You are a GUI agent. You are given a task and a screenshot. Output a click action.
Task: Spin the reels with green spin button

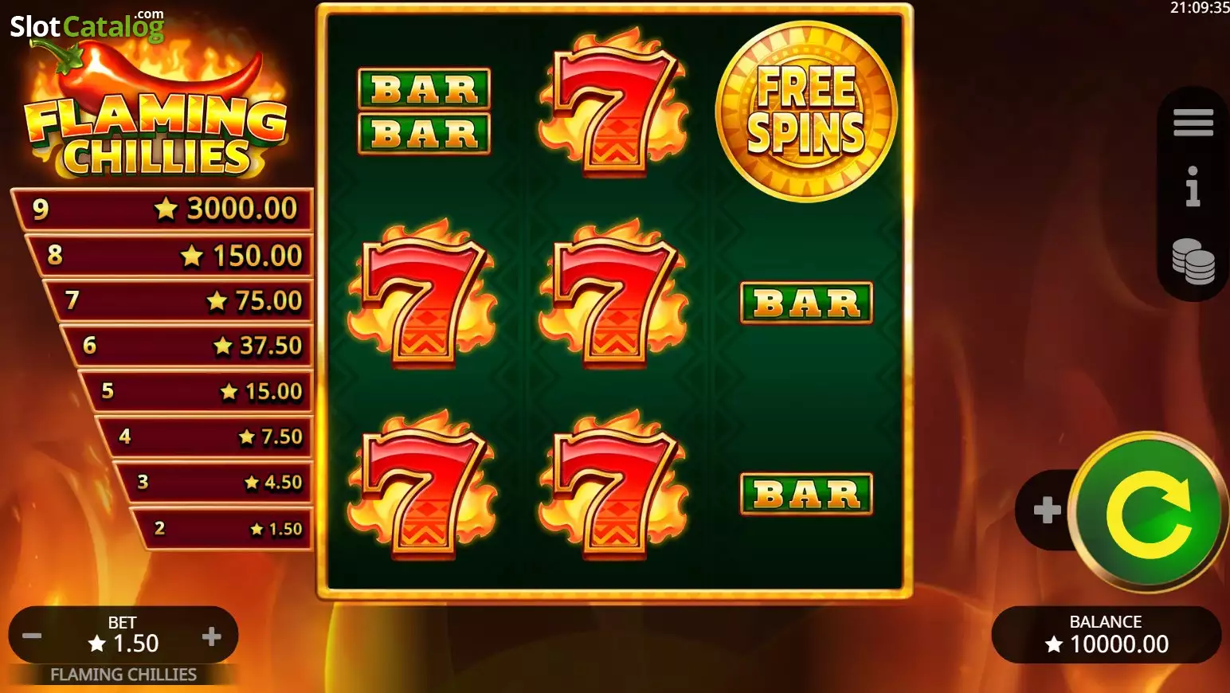[x=1147, y=514]
